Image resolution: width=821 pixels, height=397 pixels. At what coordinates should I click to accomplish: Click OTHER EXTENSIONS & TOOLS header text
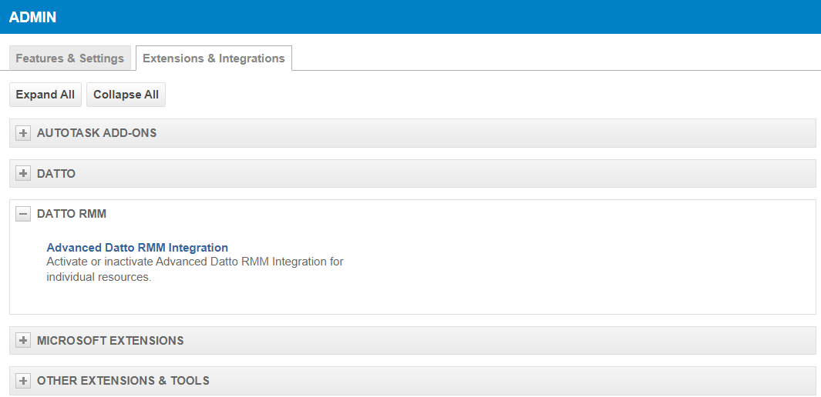click(123, 381)
